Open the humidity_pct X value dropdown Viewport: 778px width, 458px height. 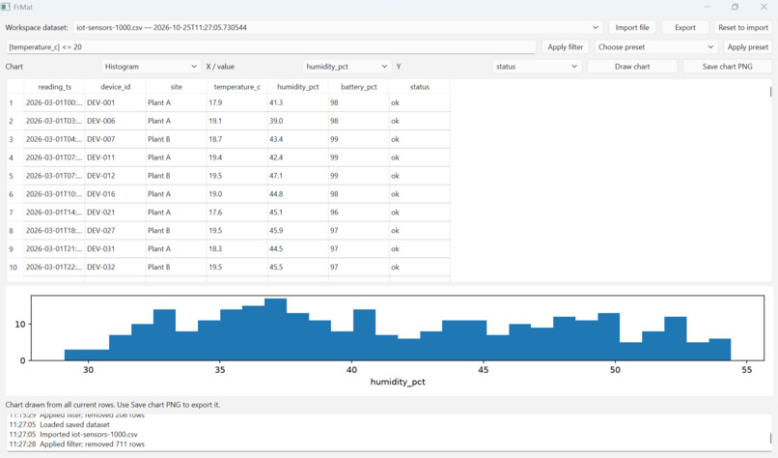(346, 66)
